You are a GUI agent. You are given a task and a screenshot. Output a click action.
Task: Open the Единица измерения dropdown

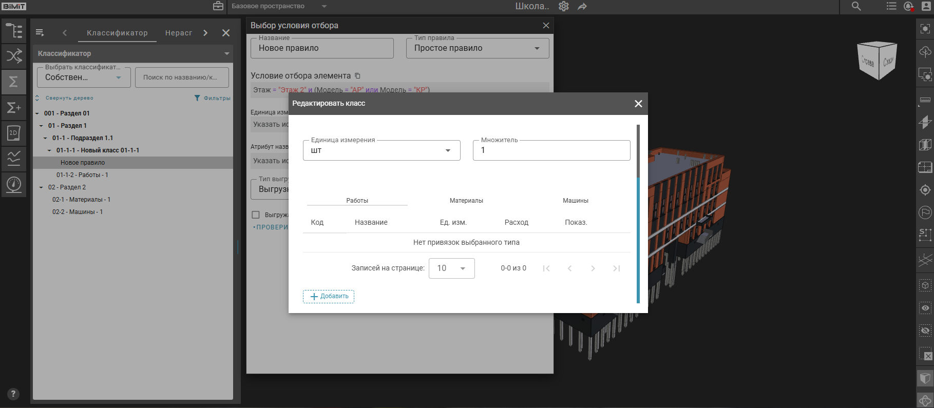[x=382, y=150]
